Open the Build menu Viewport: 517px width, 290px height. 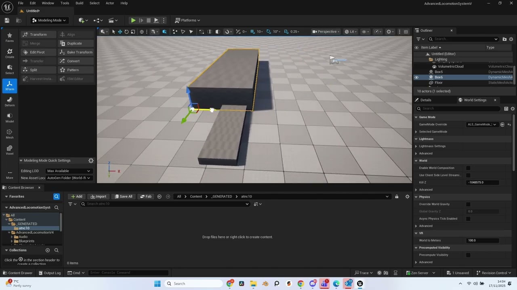(79, 3)
